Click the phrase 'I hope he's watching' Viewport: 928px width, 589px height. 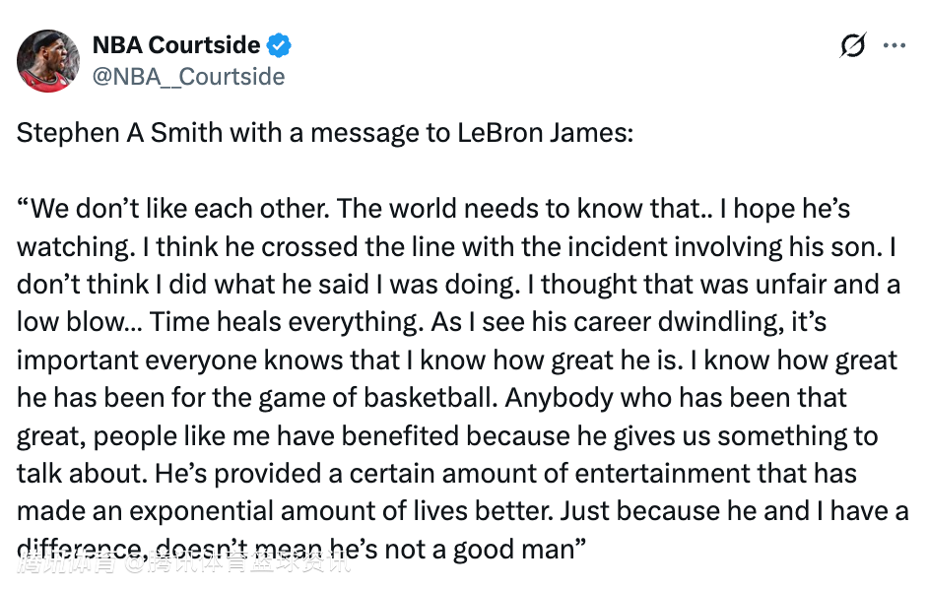pyautogui.click(x=785, y=209)
